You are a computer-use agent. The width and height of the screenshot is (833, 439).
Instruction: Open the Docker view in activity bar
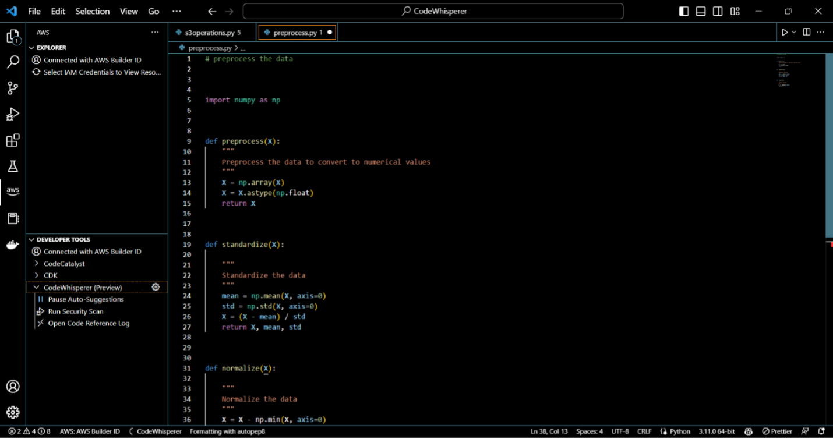13,245
